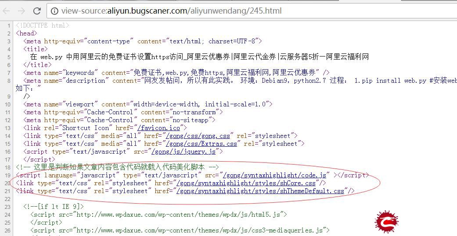
Task: Click the closing </title> tag
Action: coord(37,65)
